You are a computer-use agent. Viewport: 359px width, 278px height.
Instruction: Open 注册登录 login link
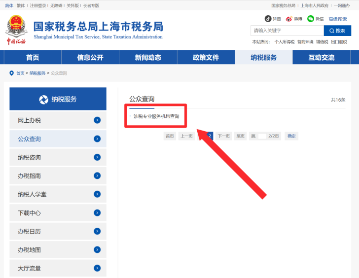point(38,5)
